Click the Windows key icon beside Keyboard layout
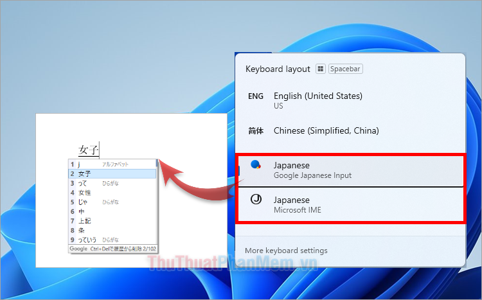The height and width of the screenshot is (300, 482). [x=320, y=69]
